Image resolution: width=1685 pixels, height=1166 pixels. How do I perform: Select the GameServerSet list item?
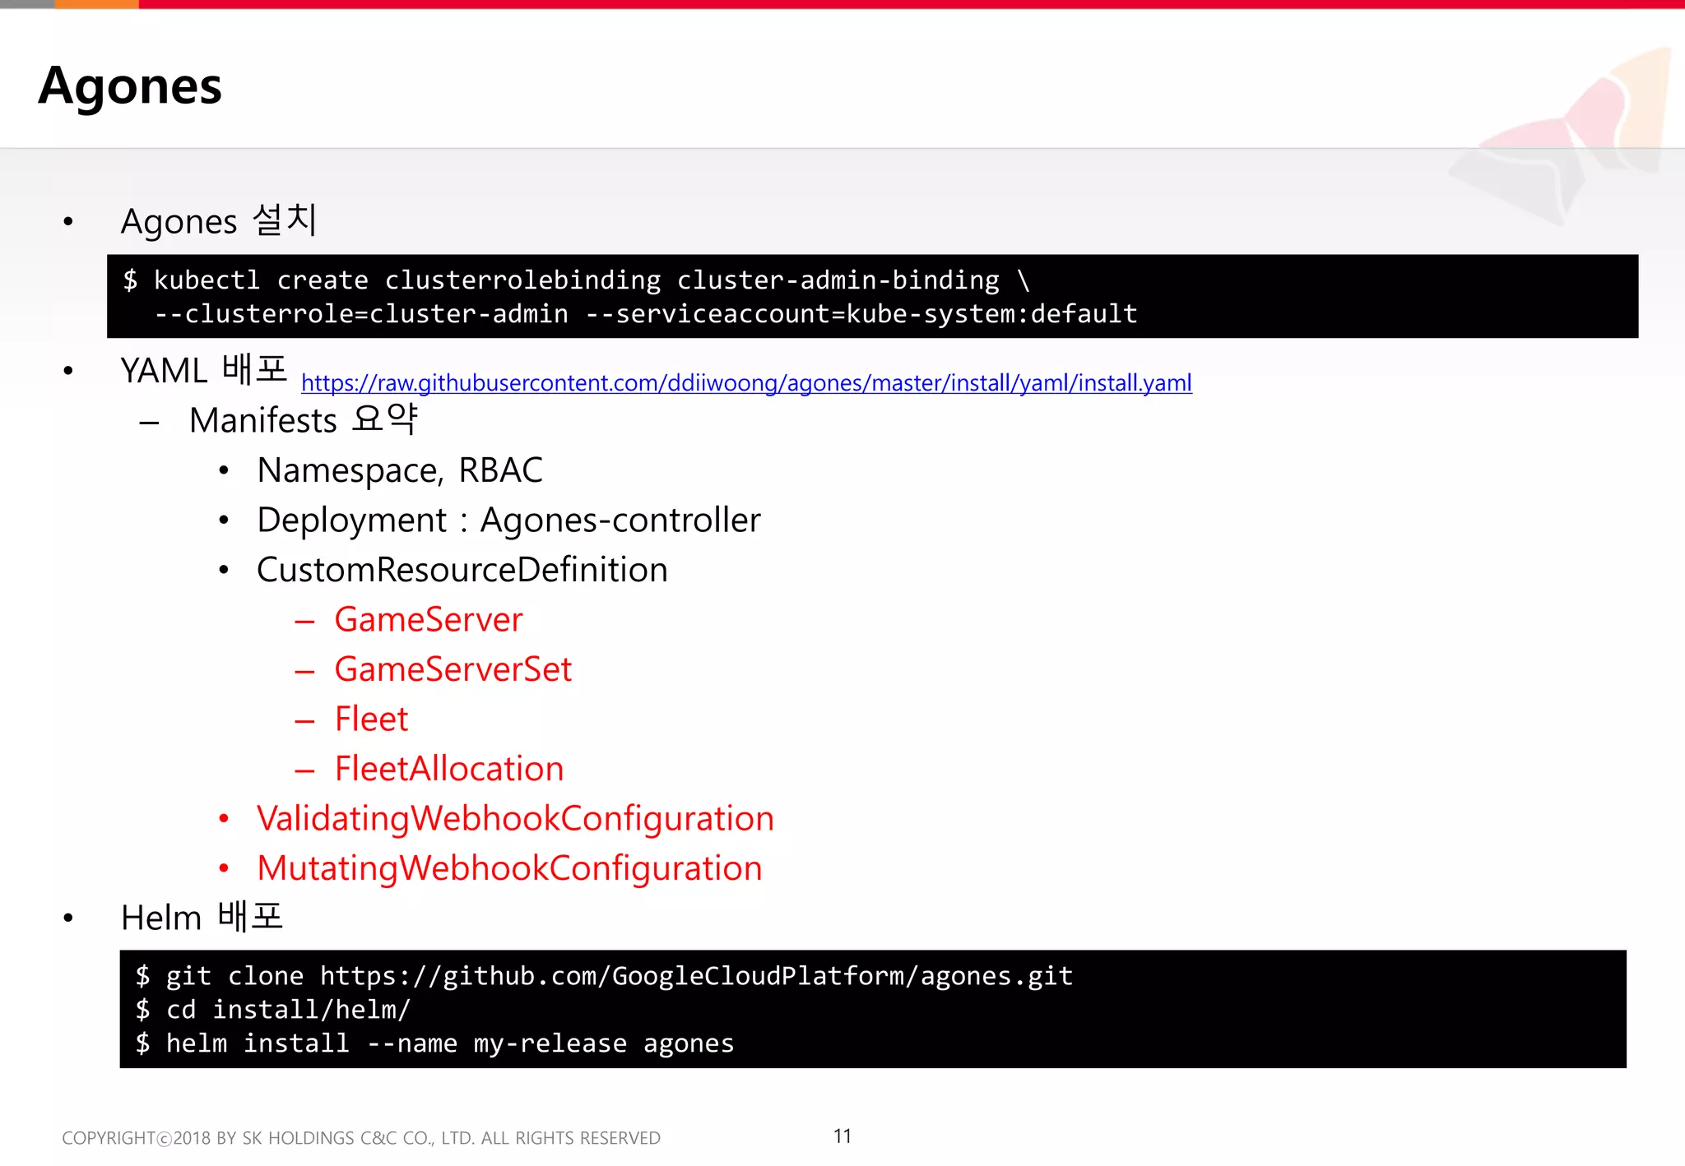(453, 669)
